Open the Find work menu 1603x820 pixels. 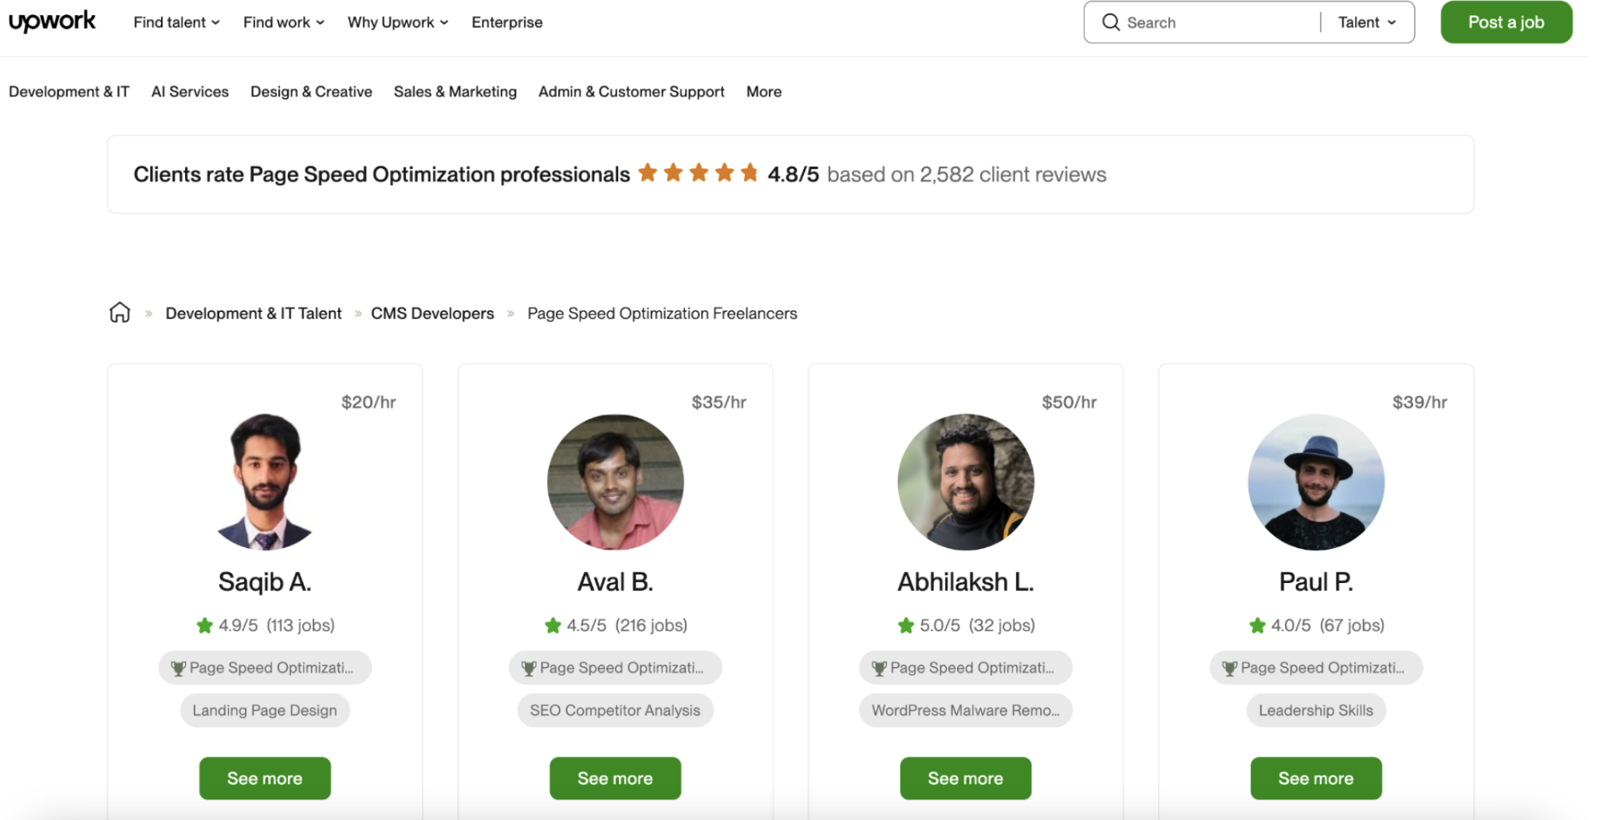pos(283,22)
